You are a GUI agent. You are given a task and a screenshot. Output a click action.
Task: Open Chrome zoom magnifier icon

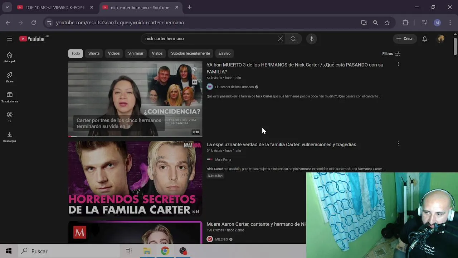tap(375, 23)
